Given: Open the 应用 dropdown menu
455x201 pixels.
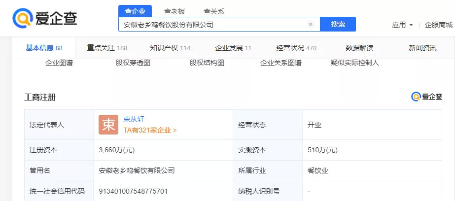Looking at the screenshot, I should coord(402,25).
